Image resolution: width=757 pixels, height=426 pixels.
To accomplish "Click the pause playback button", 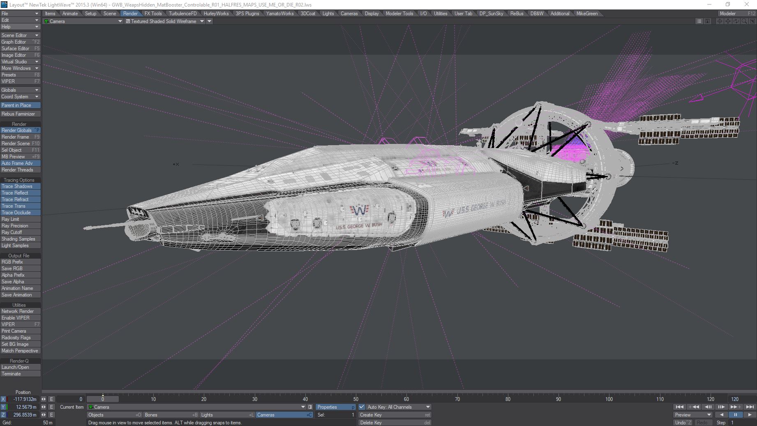I will tap(735, 415).
